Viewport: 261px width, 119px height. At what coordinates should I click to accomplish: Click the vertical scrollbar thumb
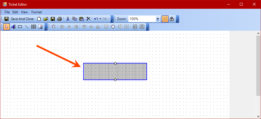pos(258,66)
